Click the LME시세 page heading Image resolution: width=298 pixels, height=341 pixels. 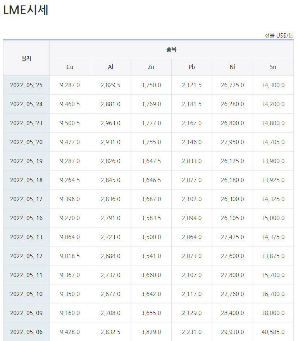coord(26,10)
